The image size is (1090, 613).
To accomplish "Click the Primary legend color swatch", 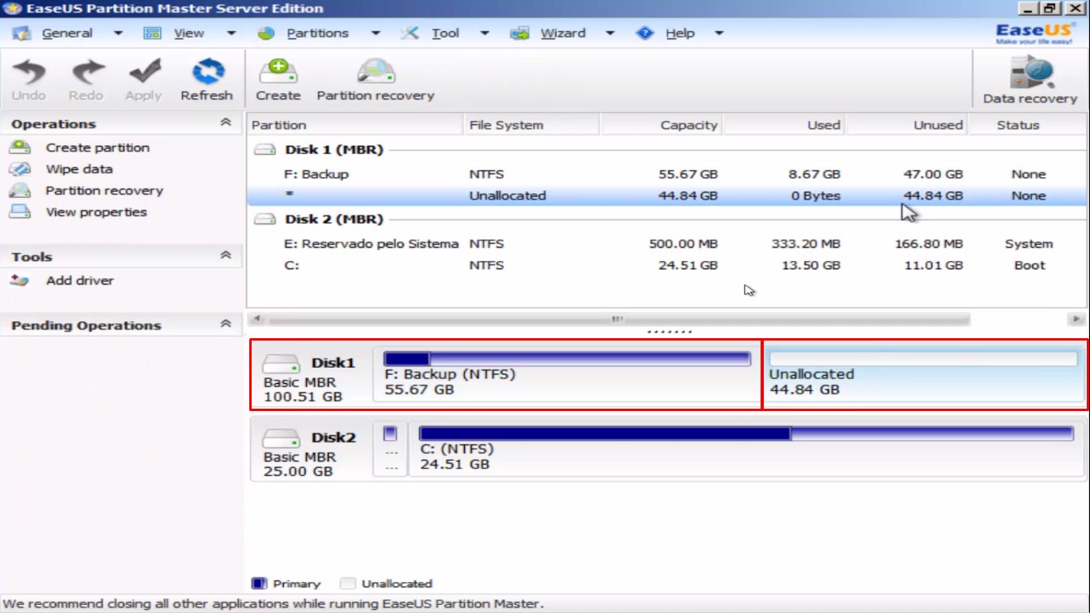I will pyautogui.click(x=259, y=583).
